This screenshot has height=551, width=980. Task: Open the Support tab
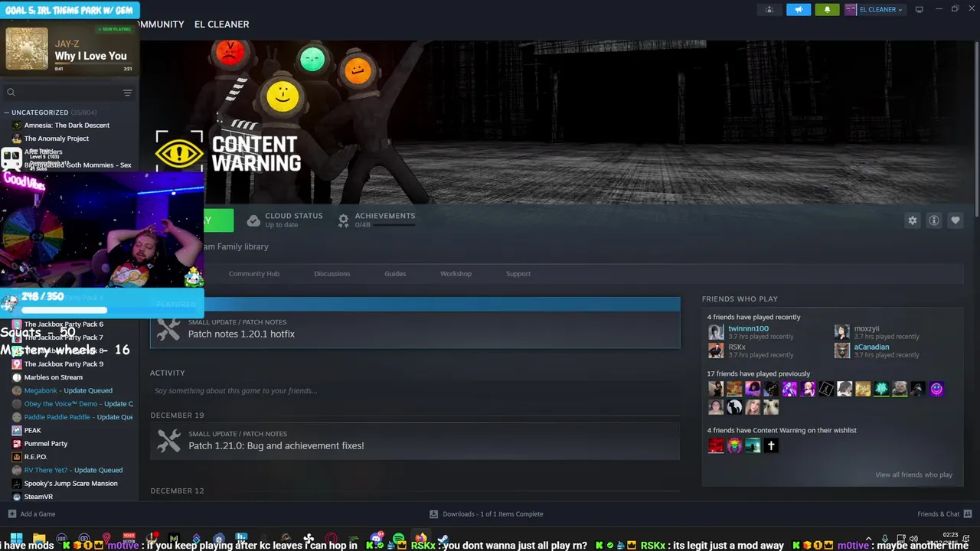(x=518, y=273)
